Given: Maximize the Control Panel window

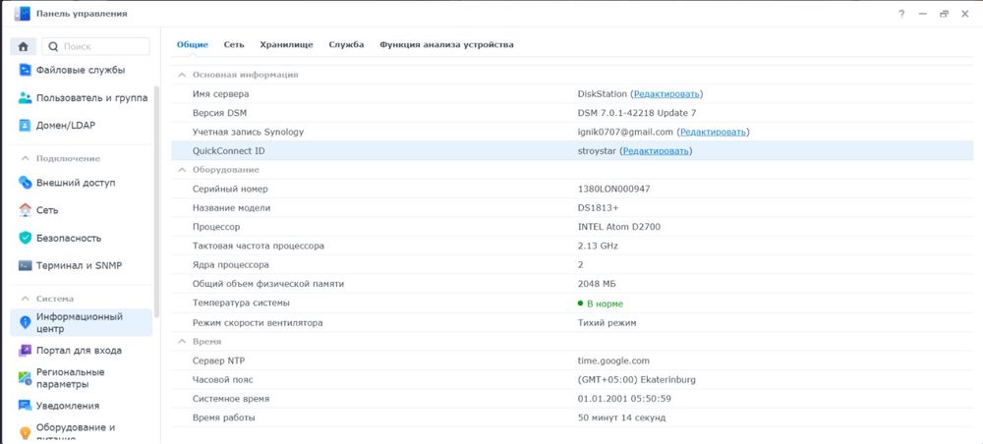Looking at the screenshot, I should (x=944, y=14).
